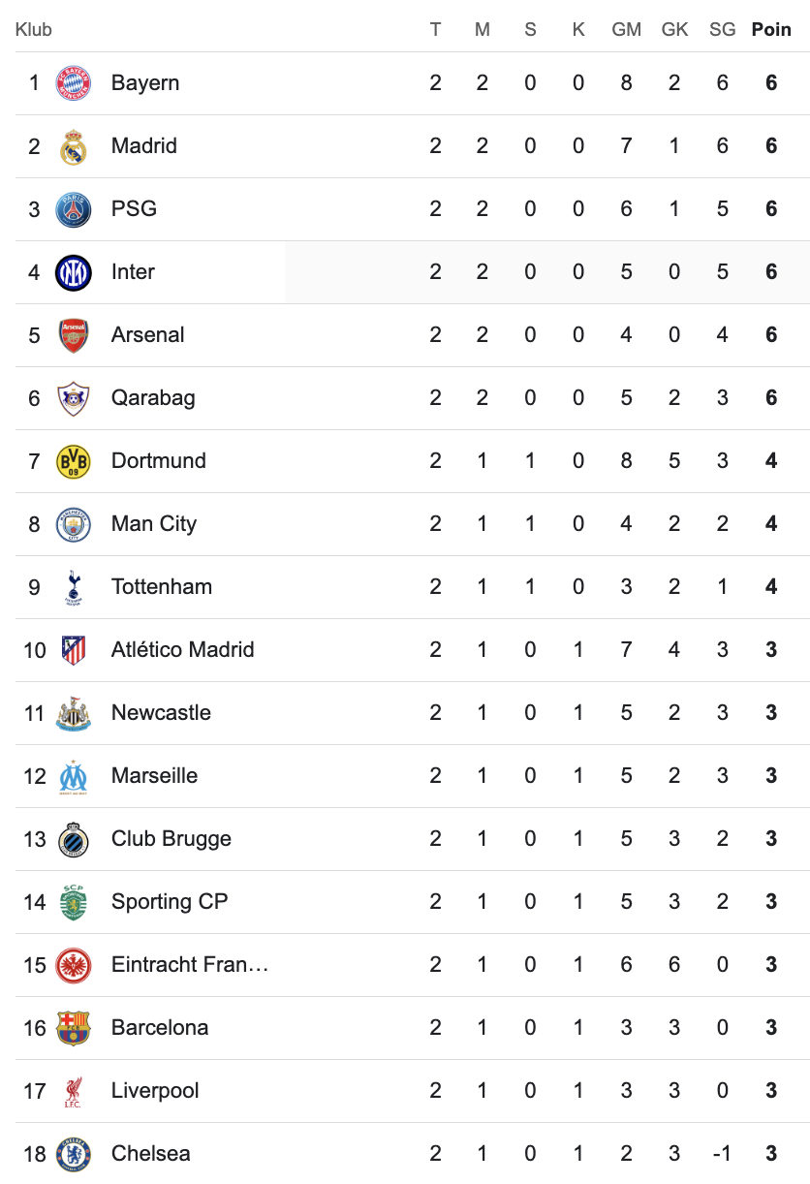
Task: Select the PSG club logo
Action: 73,209
